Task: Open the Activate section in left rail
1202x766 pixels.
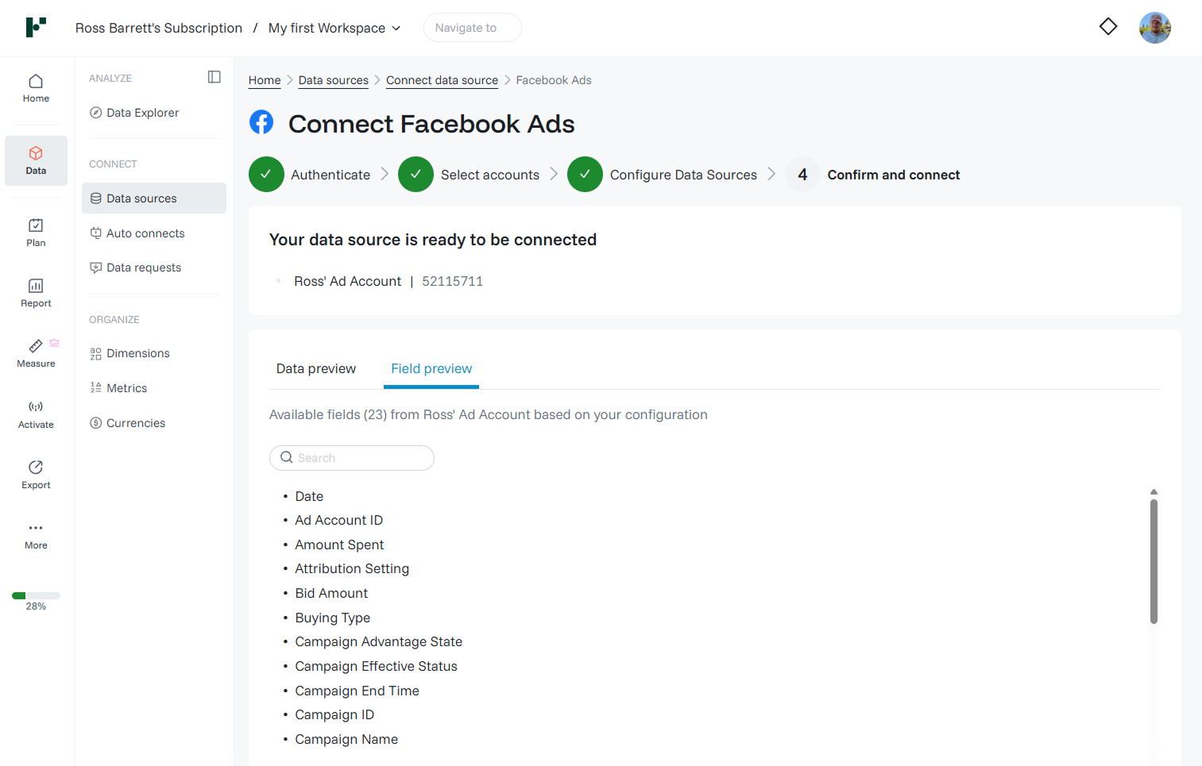Action: (36, 415)
